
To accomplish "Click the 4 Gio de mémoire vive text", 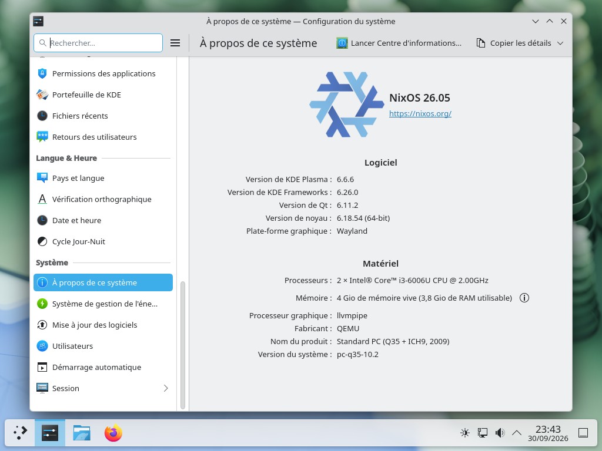I will pyautogui.click(x=424, y=298).
